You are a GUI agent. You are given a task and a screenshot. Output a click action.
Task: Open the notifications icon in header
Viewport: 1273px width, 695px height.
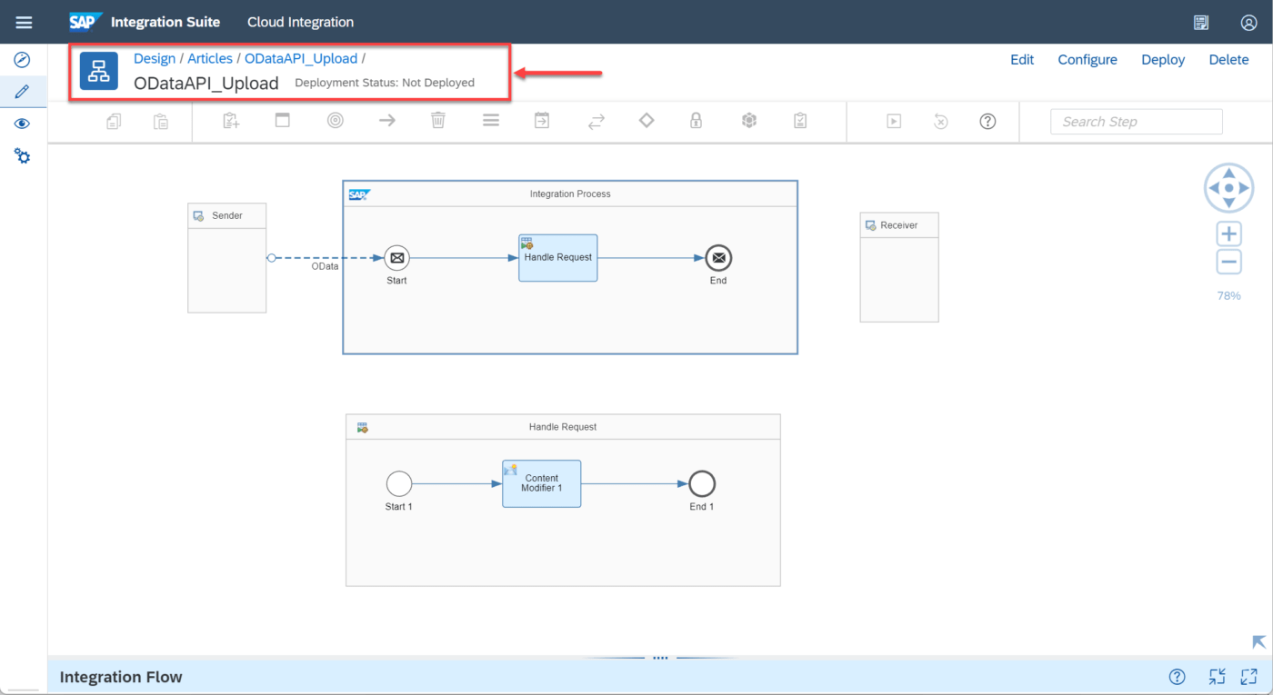tap(1201, 23)
